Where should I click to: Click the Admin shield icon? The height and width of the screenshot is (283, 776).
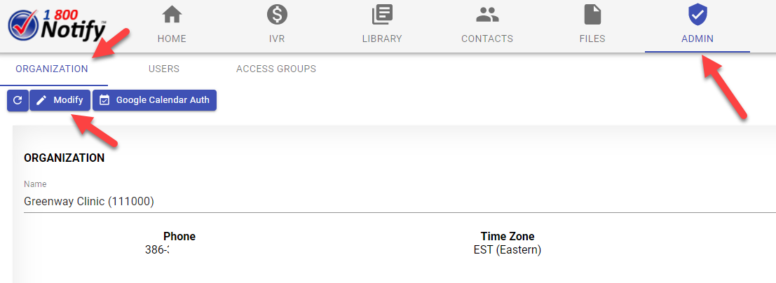click(697, 14)
